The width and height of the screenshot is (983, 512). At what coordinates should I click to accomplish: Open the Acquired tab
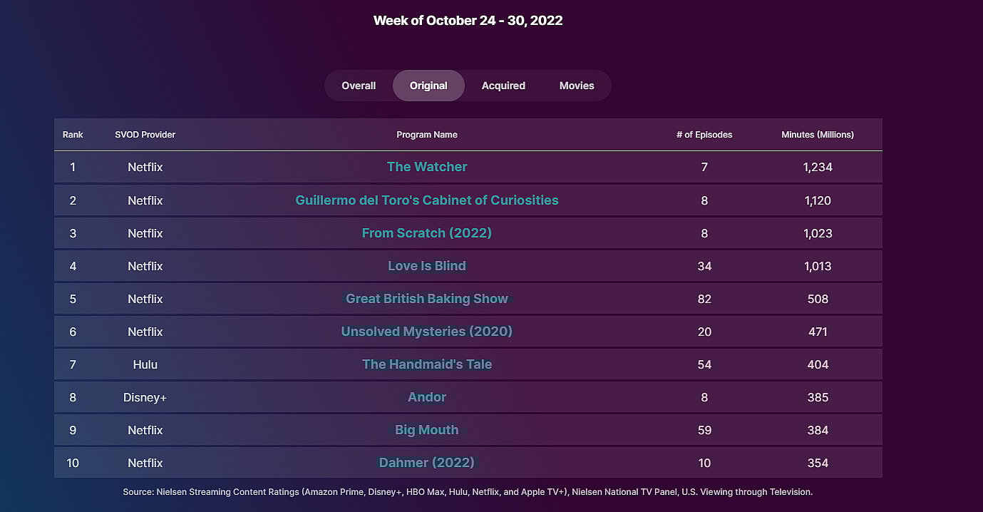pyautogui.click(x=503, y=86)
